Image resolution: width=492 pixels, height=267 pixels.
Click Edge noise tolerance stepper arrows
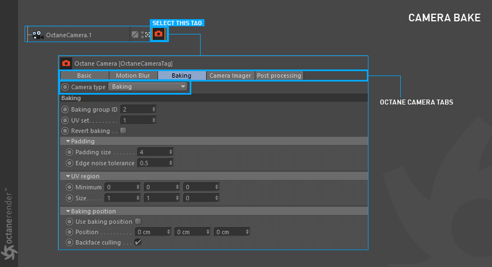[x=171, y=163]
